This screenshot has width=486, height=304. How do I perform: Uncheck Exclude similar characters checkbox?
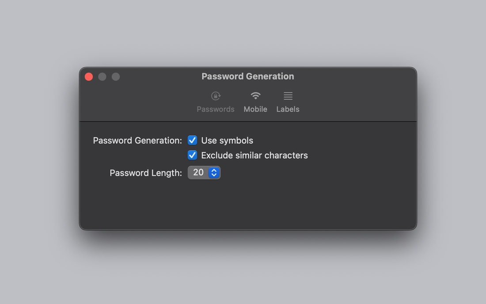point(192,155)
